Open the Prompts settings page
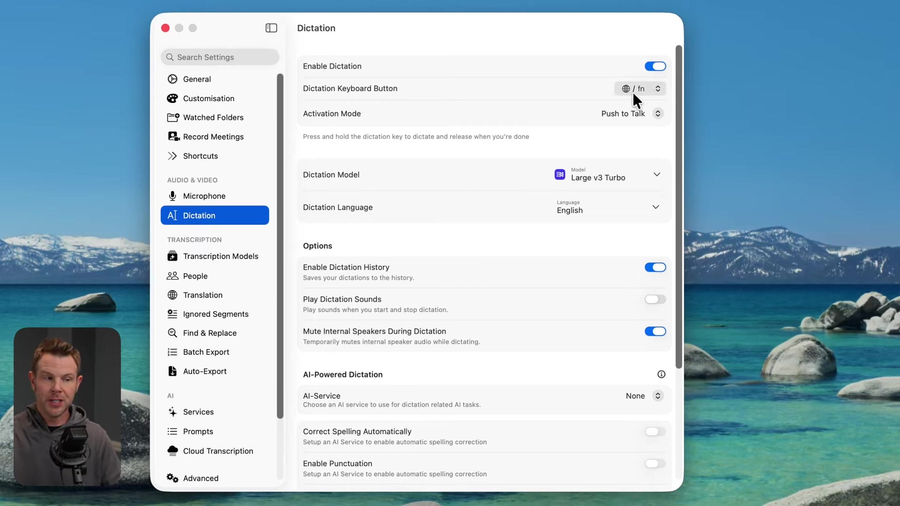The image size is (900, 506). coord(215,432)
